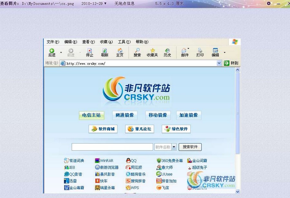Click the Search (搜索) toolbar icon
This screenshot has width=290, height=198.
pos(137,53)
